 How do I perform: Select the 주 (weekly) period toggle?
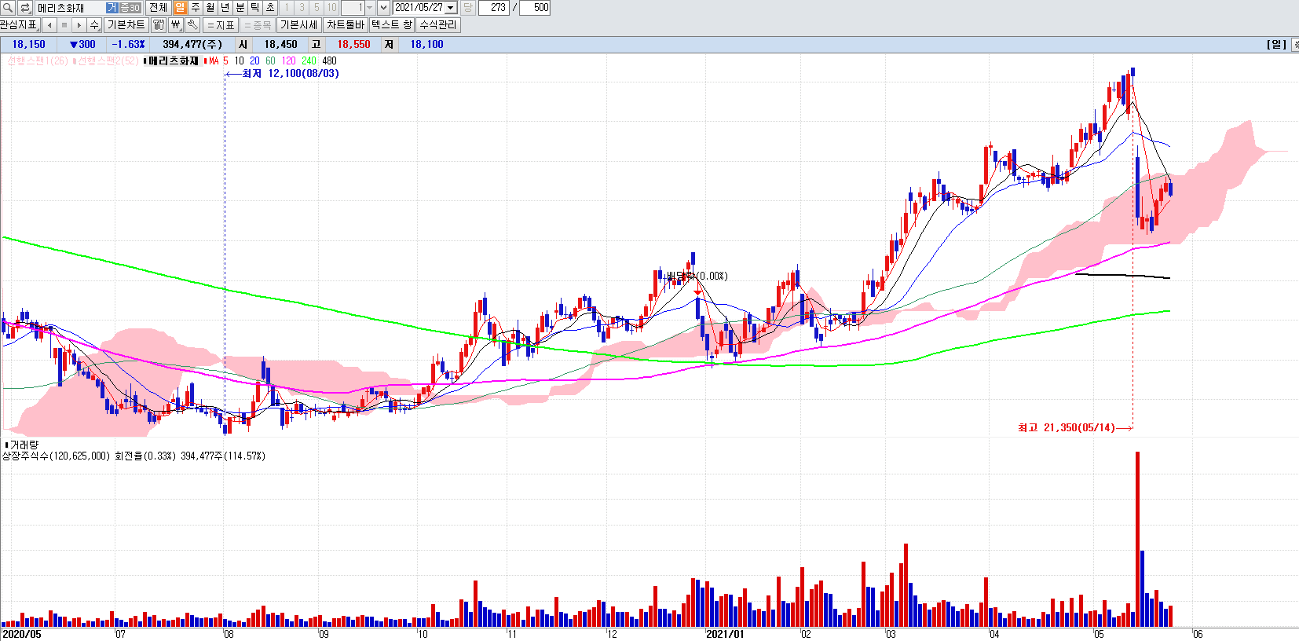(196, 8)
